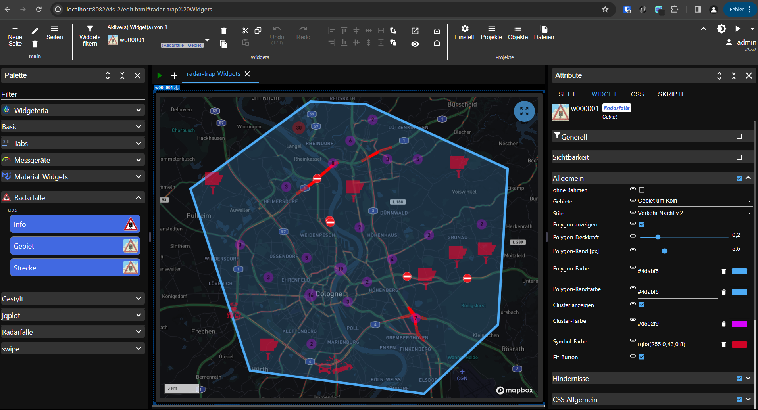Expand the swipe palette group
Screen dimensions: 758x410
pyautogui.click(x=73, y=349)
